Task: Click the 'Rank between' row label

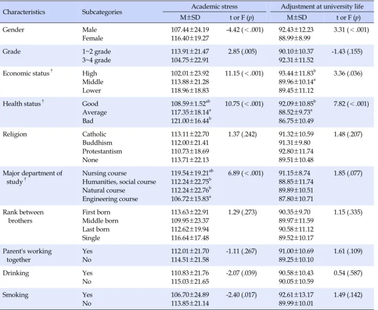Action: coord(23,212)
